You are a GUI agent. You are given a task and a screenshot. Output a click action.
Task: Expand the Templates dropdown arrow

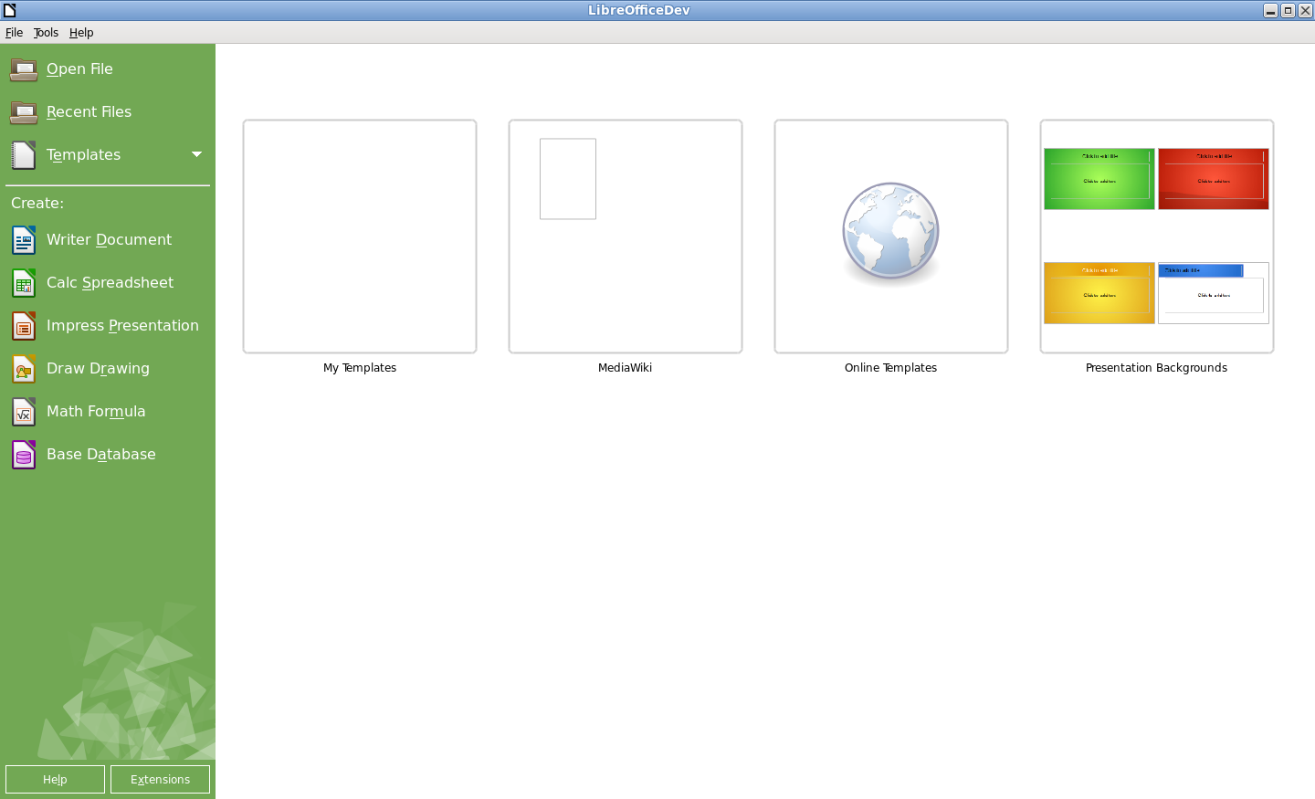[196, 154]
